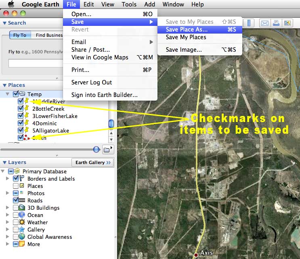This screenshot has width=300, height=259.
Task: Uncheck the 4Dominic checkbox
Action: 21,123
